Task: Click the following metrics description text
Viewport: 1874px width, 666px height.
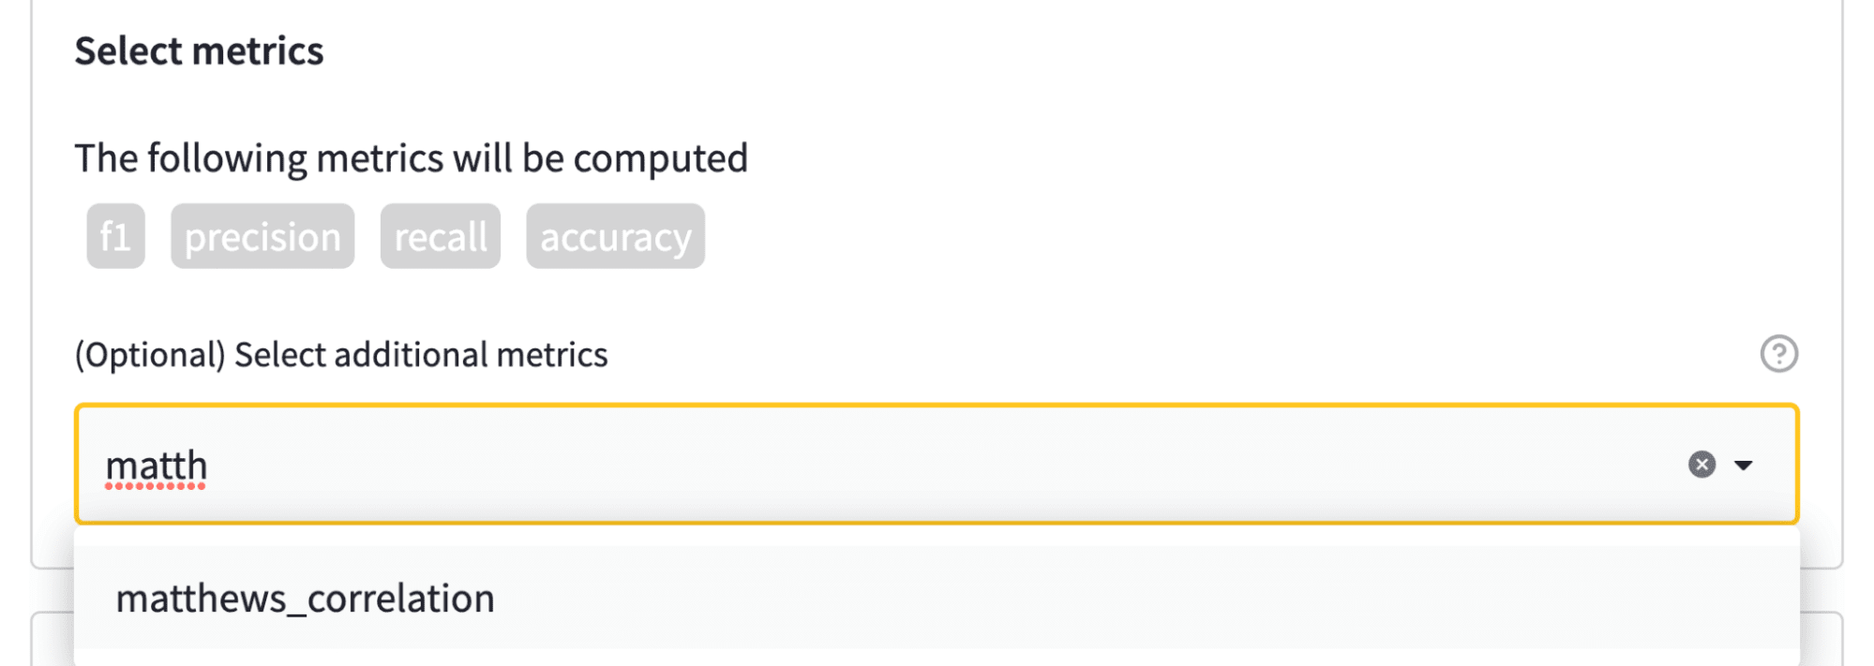Action: [411, 157]
